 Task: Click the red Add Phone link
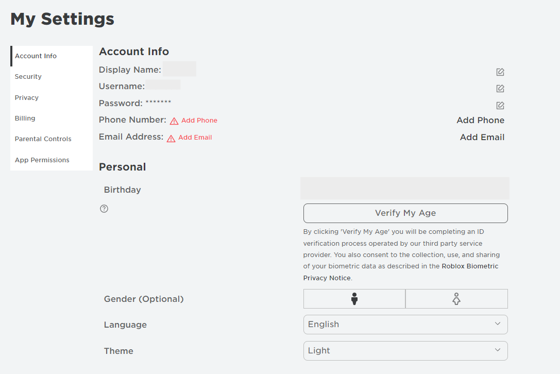click(199, 121)
